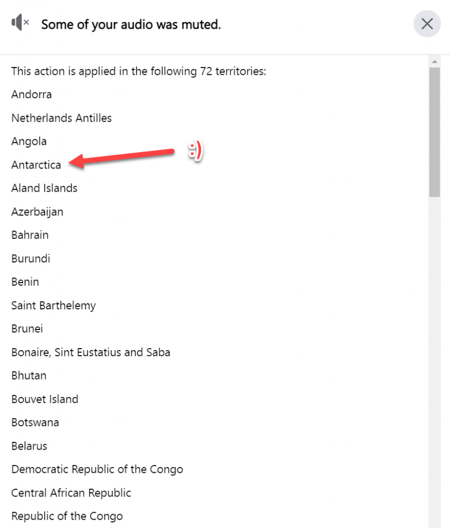The width and height of the screenshot is (450, 528).
Task: Click Bonaire, Sint Eustatius and Saba
Action: coord(91,352)
